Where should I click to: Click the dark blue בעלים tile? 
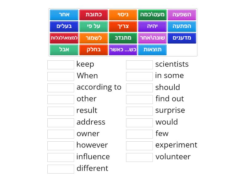point(64,26)
